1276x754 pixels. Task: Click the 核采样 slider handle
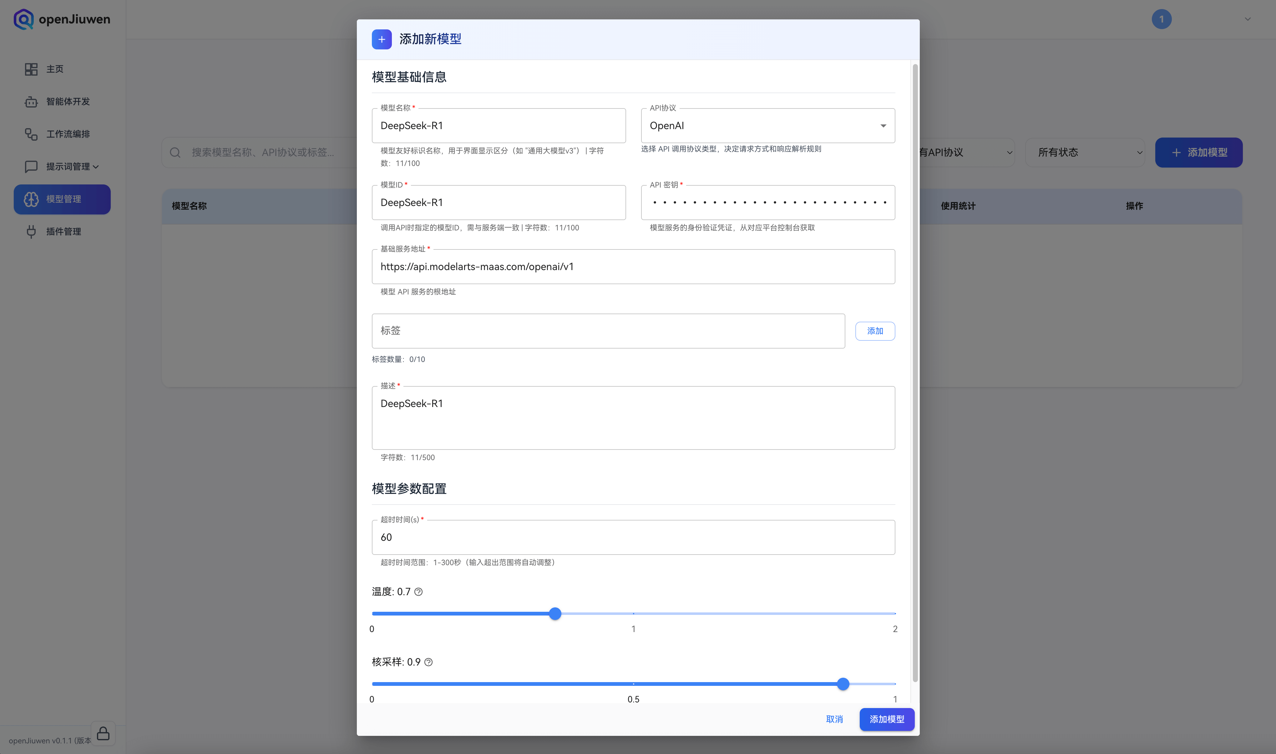click(x=843, y=684)
